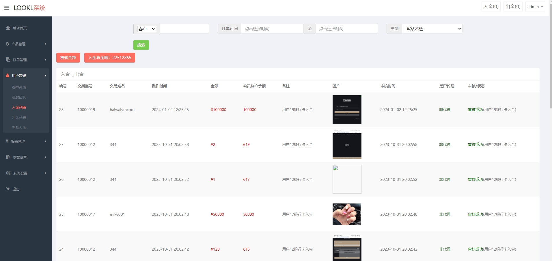Open 出金列表 in the sidebar
The height and width of the screenshot is (261, 552).
(x=19, y=118)
